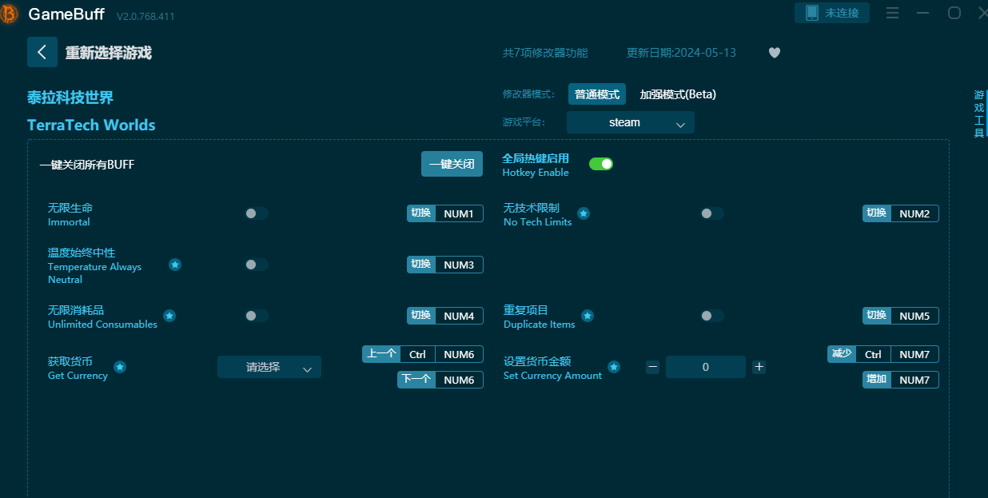Turn on the Duplicate Items toggle
This screenshot has width=988, height=498.
[711, 316]
